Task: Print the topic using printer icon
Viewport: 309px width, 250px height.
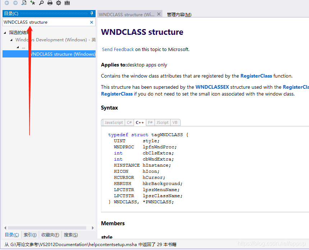Action: point(50,3)
